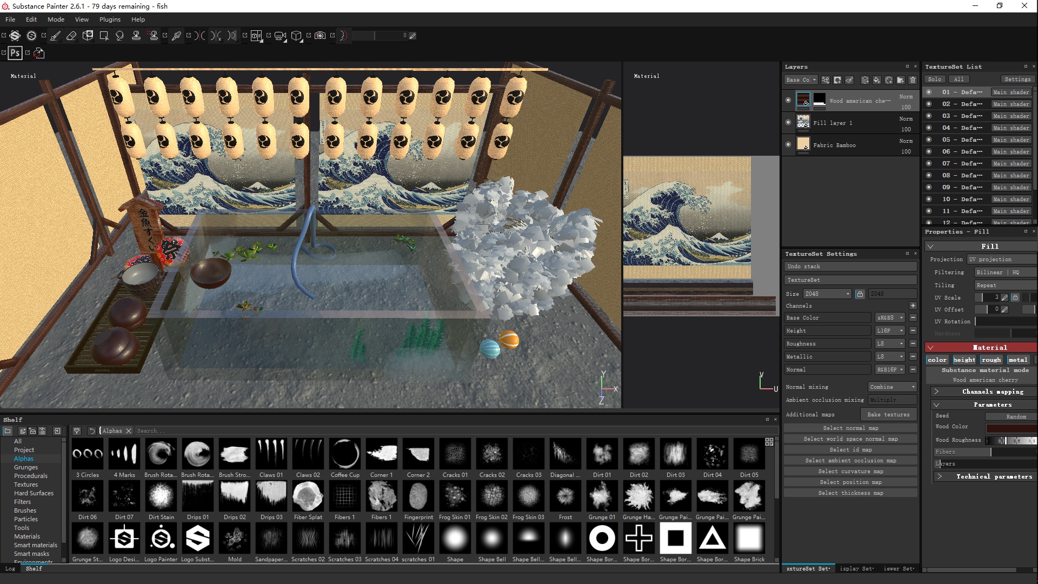Add a new fill layer
This screenshot has width=1038, height=584.
(877, 80)
